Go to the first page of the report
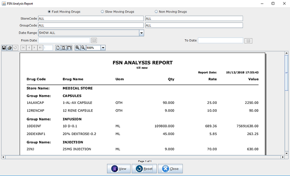The height and width of the screenshot is (176, 290). pyautogui.click(x=23, y=48)
